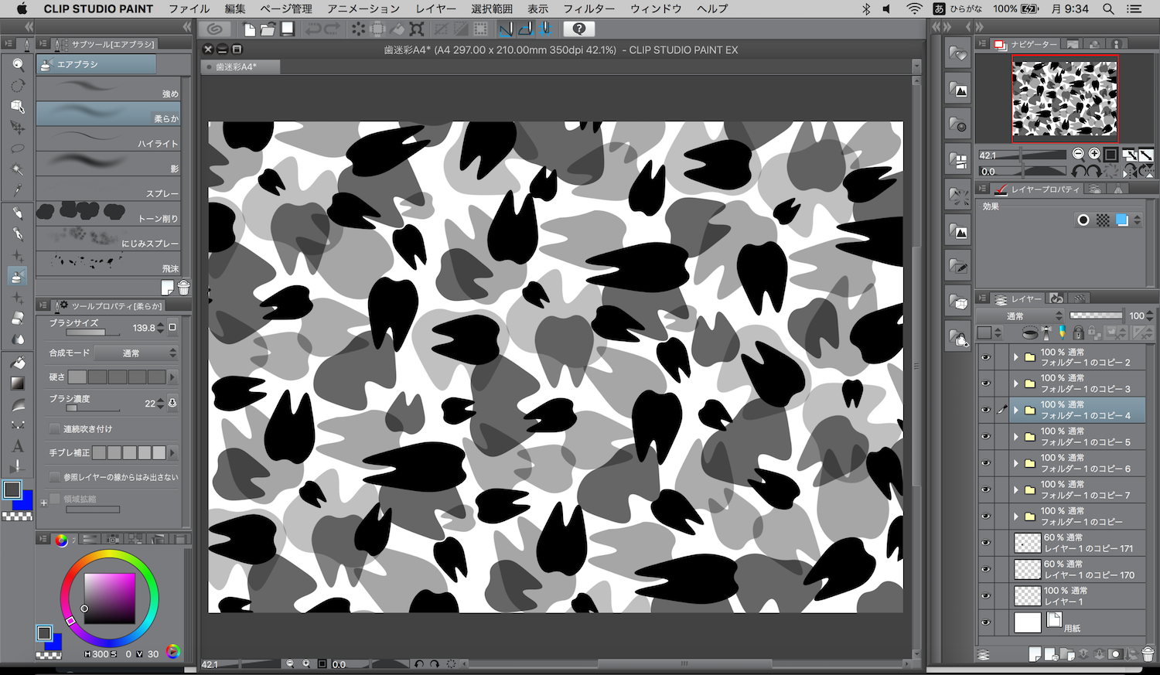Image resolution: width=1160 pixels, height=675 pixels.
Task: Select the 飛沫 sub tool
Action: (x=108, y=263)
